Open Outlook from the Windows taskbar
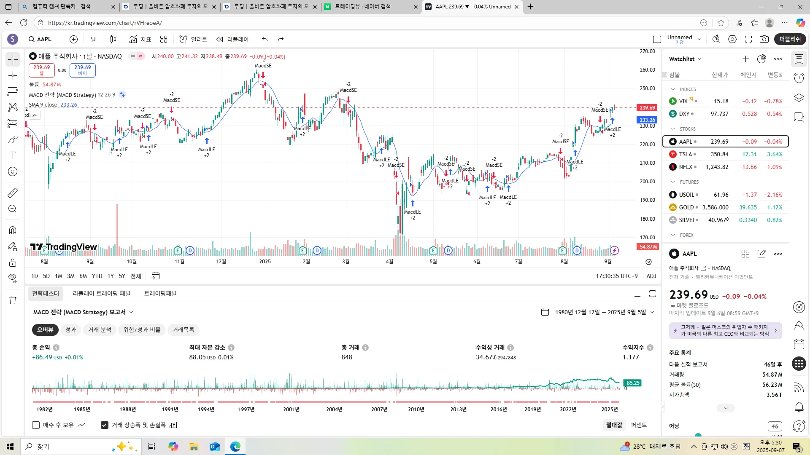The width and height of the screenshot is (810, 455). tap(215, 447)
